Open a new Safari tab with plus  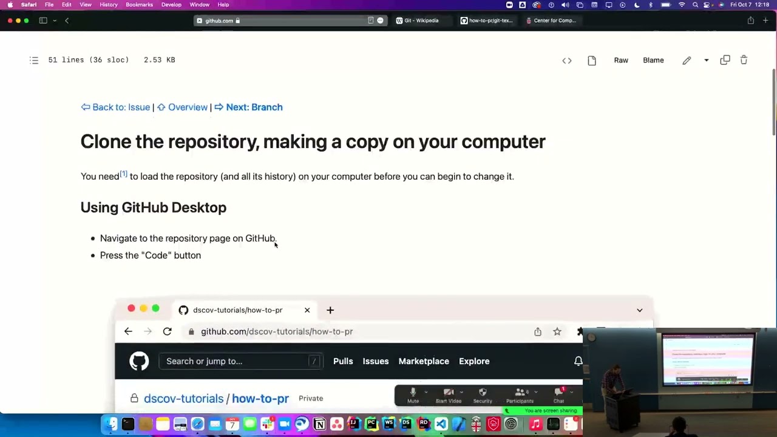point(765,21)
